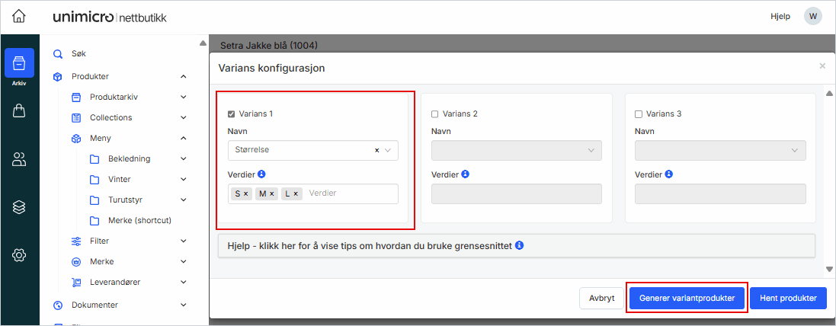
Task: Click the W user avatar
Action: click(812, 16)
